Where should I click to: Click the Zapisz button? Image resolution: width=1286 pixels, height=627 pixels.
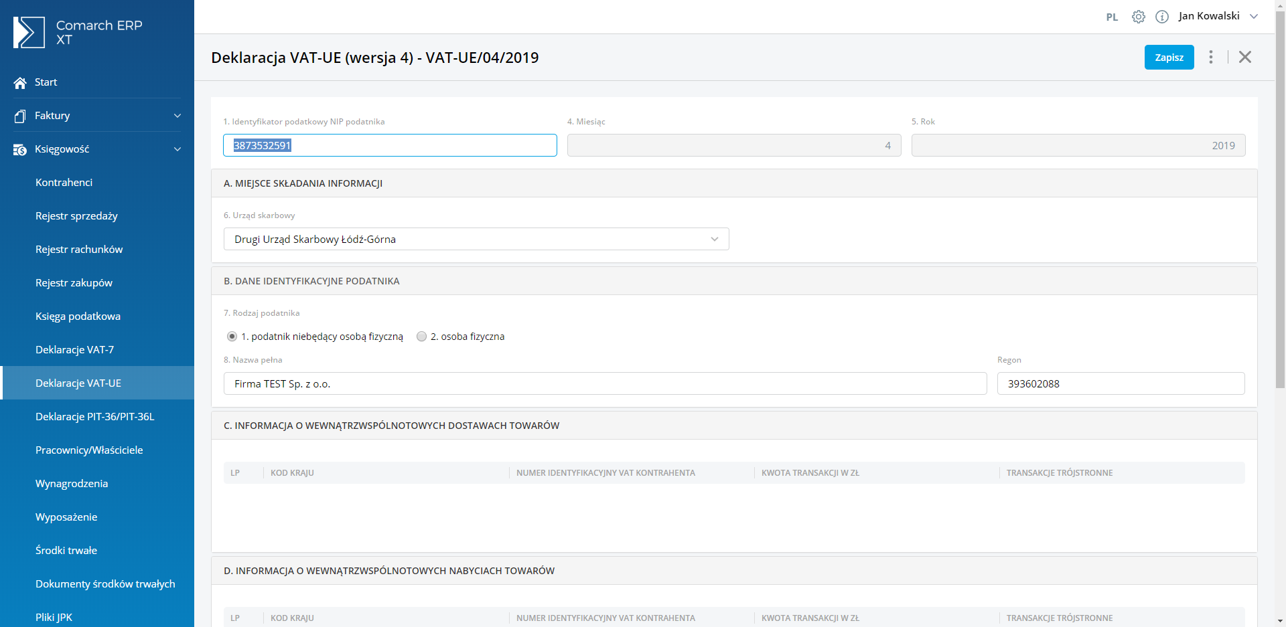[x=1169, y=58]
